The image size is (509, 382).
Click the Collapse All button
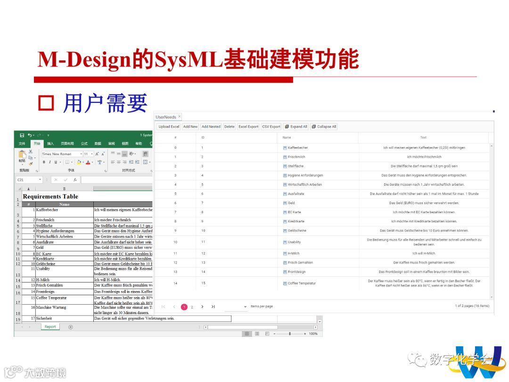[x=324, y=127]
